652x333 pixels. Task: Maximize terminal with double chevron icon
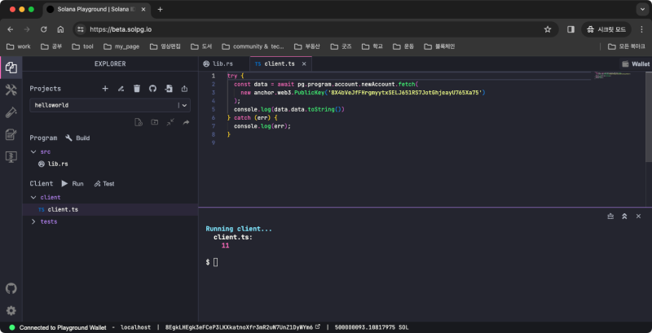click(624, 217)
